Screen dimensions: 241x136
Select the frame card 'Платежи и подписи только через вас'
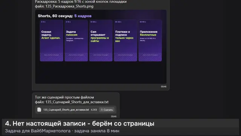pos(125,40)
